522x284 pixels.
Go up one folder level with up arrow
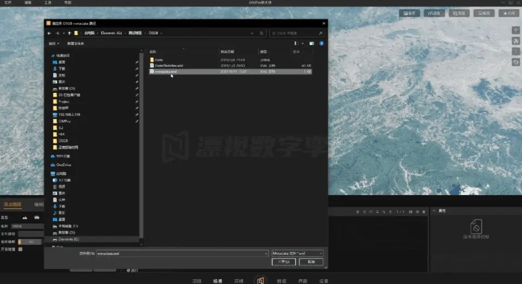[69, 33]
